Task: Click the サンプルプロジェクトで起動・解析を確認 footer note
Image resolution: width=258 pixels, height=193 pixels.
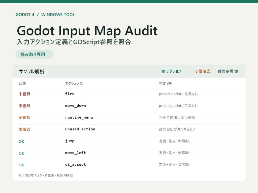Action: (46, 176)
